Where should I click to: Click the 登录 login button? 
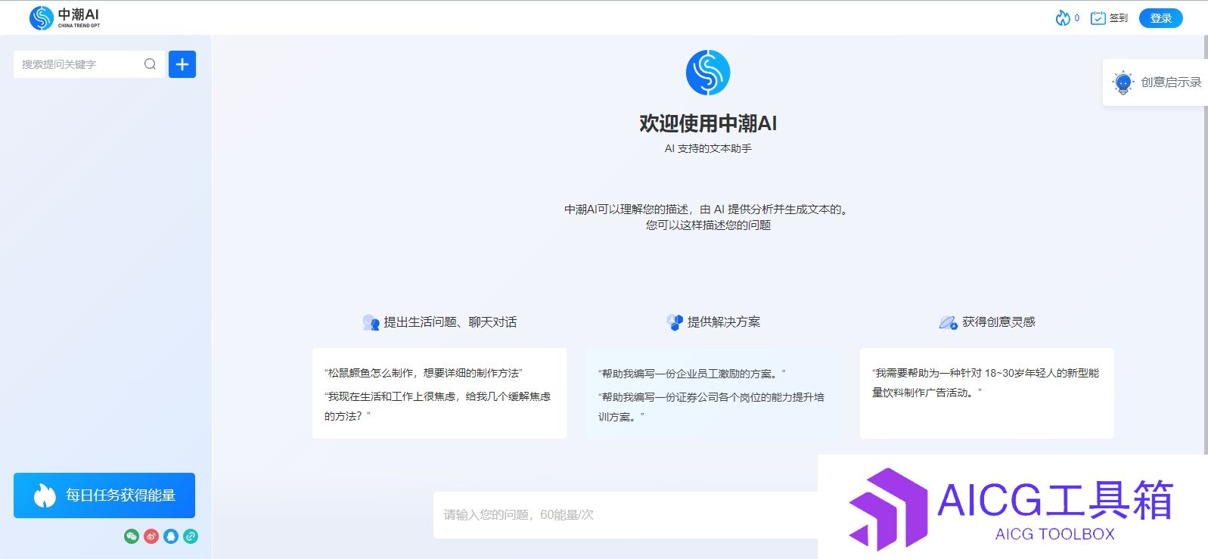click(x=1160, y=18)
